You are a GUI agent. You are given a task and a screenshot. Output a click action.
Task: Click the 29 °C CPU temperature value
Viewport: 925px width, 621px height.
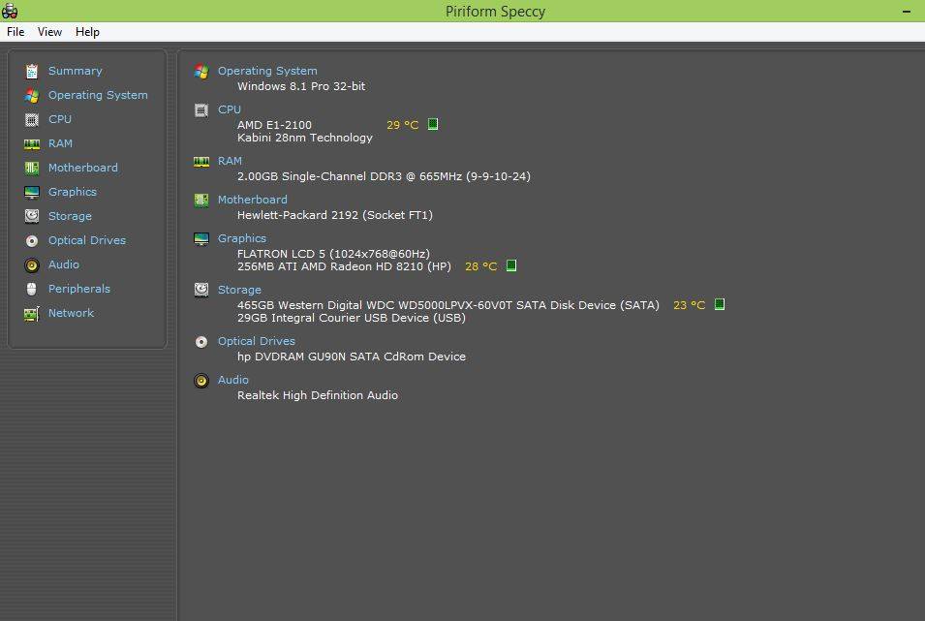(x=402, y=125)
